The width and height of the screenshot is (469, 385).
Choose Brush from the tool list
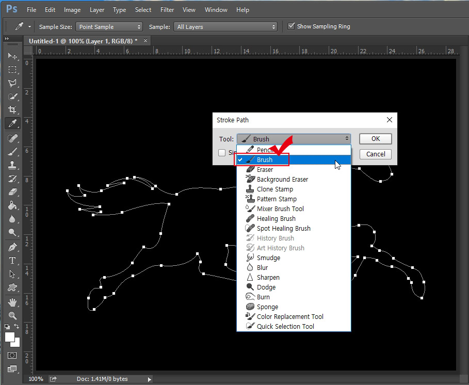tap(294, 160)
